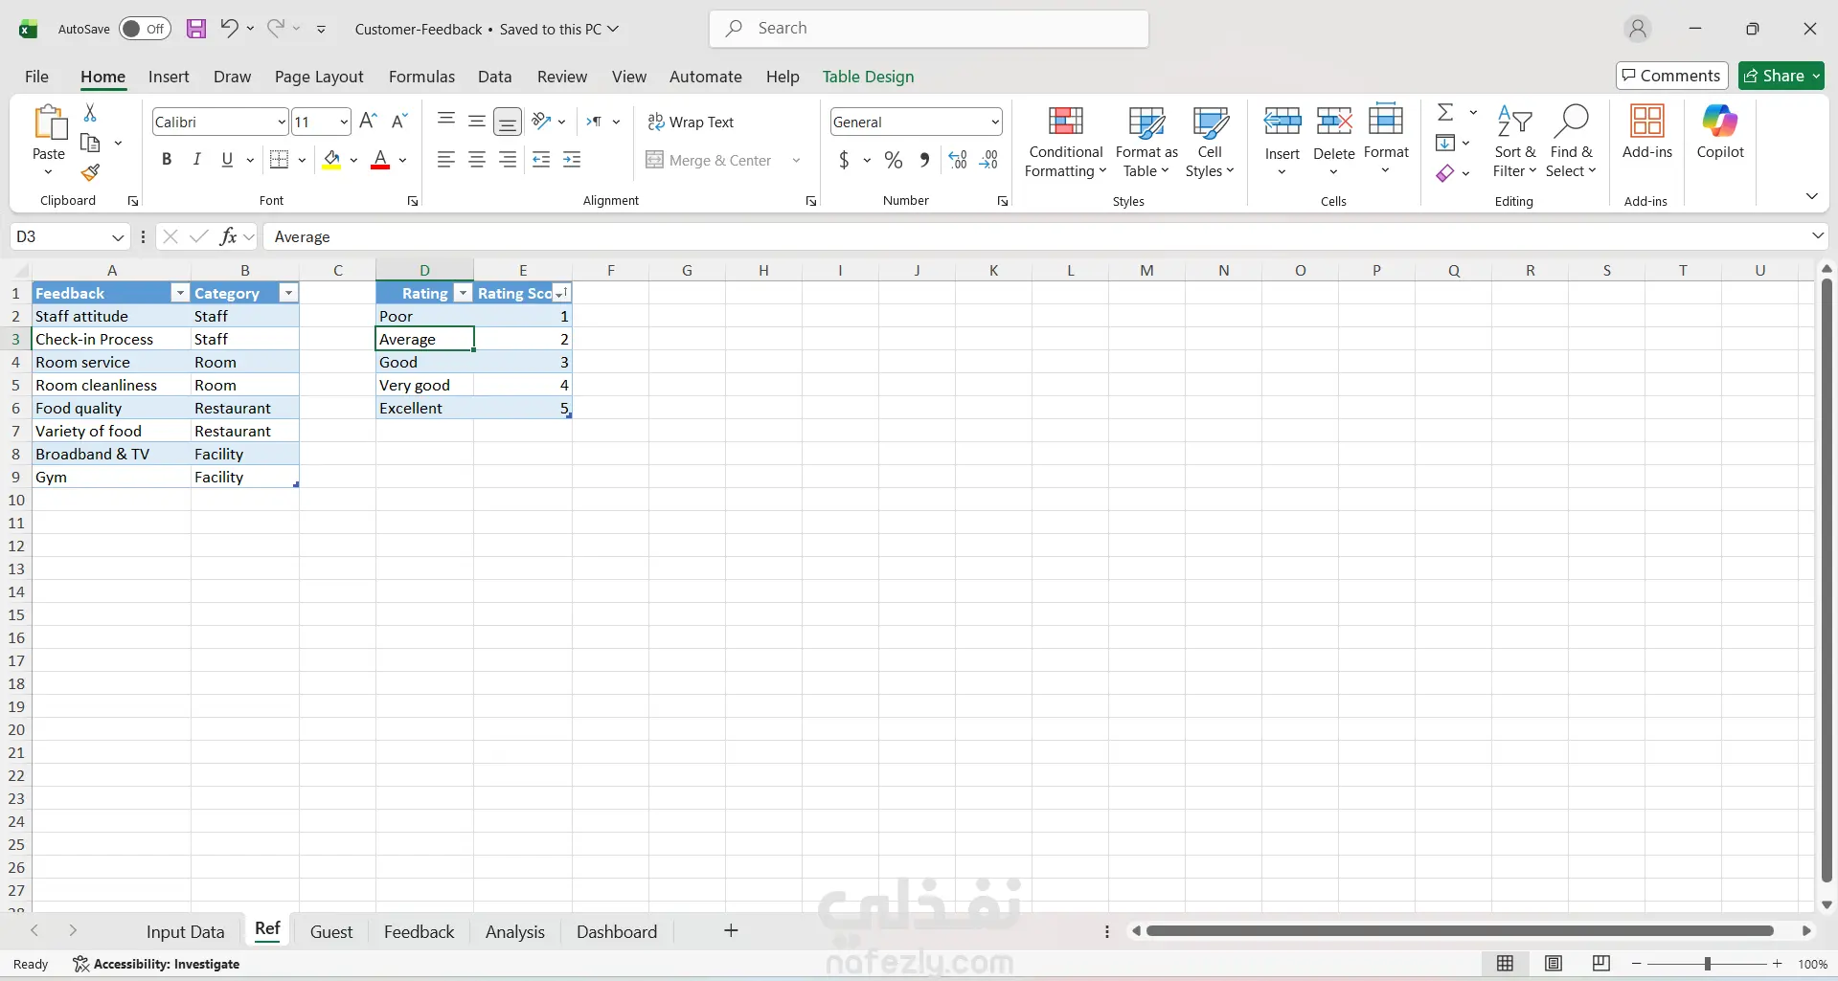Toggle Bold formatting
Screen dimensions: 1838x981
tap(167, 160)
